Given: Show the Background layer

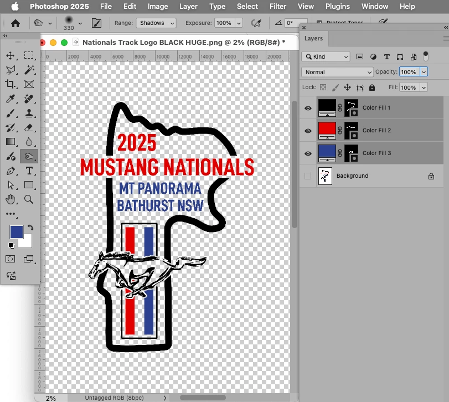Looking at the screenshot, I should pyautogui.click(x=308, y=176).
